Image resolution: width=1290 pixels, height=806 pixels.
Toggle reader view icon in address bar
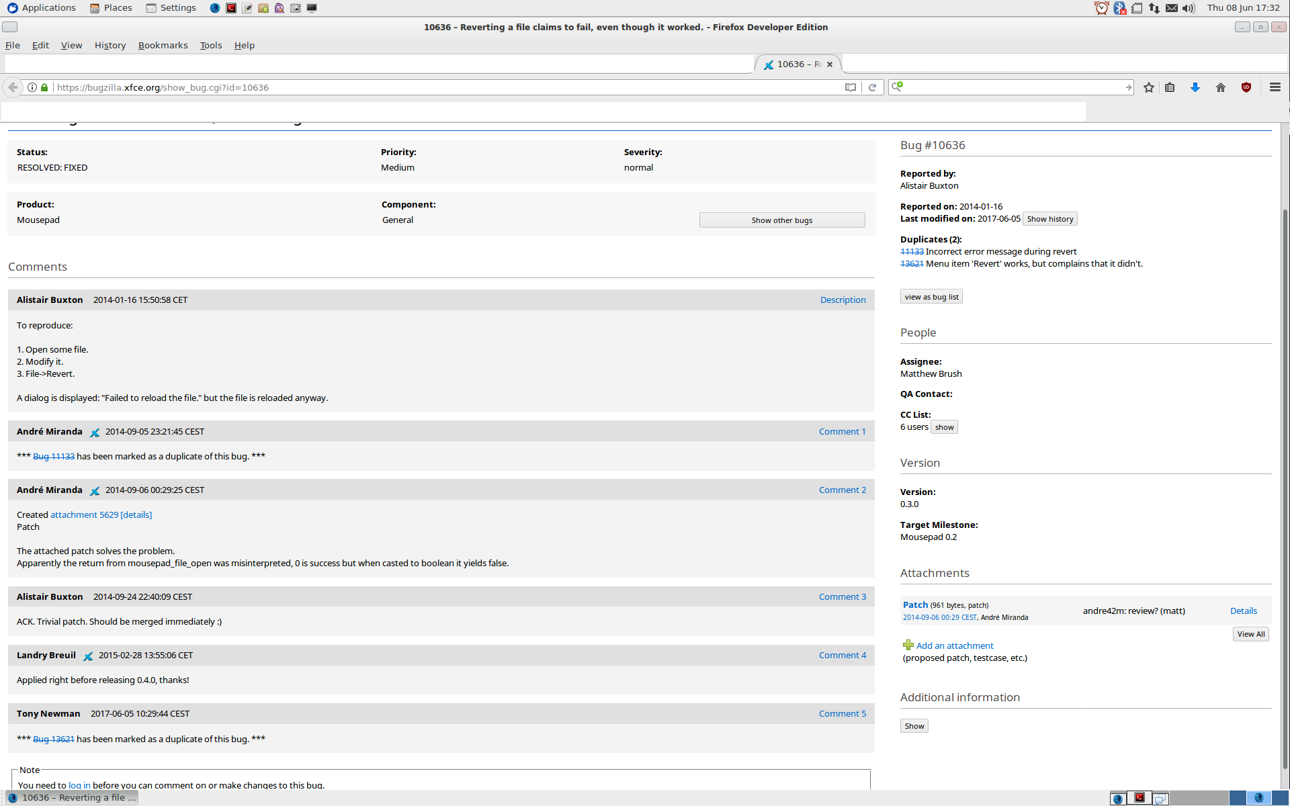tap(851, 87)
